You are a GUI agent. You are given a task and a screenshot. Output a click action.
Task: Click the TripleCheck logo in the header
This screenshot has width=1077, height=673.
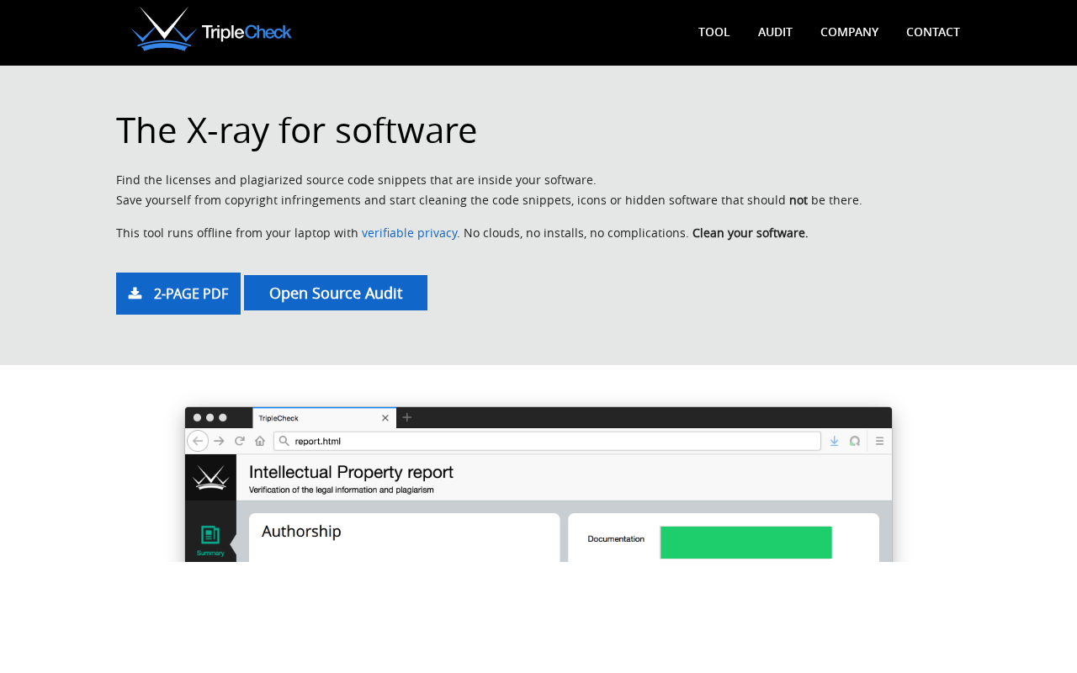click(x=211, y=29)
